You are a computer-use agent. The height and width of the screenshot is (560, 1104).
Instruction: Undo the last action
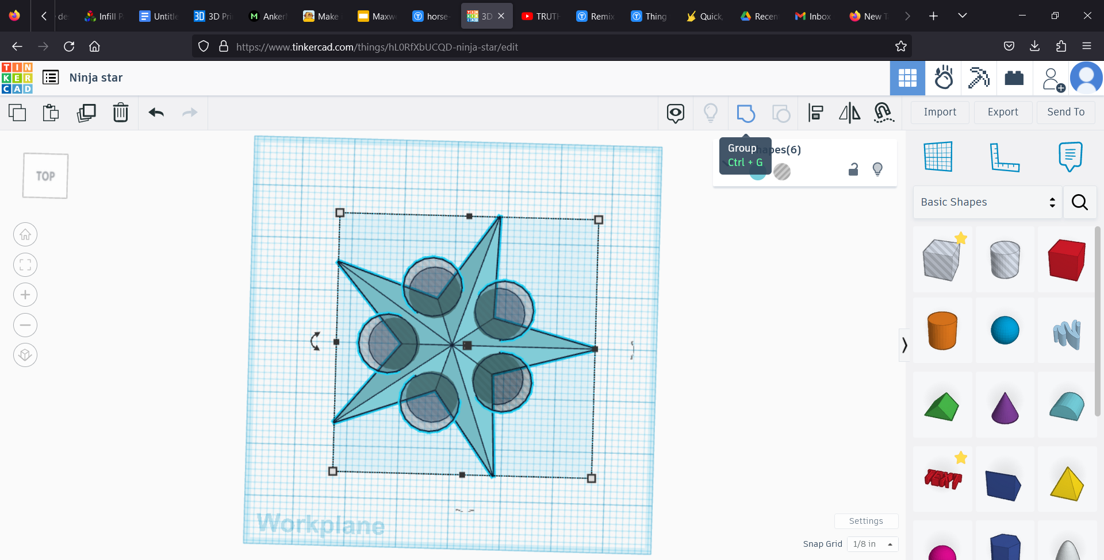coord(156,113)
